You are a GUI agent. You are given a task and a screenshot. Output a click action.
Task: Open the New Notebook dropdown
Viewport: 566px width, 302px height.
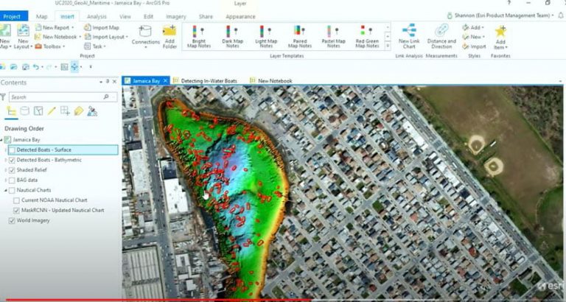pos(80,37)
